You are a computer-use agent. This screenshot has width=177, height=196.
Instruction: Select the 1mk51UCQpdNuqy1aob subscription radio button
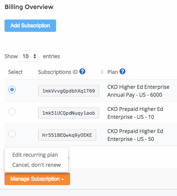coord(12,112)
